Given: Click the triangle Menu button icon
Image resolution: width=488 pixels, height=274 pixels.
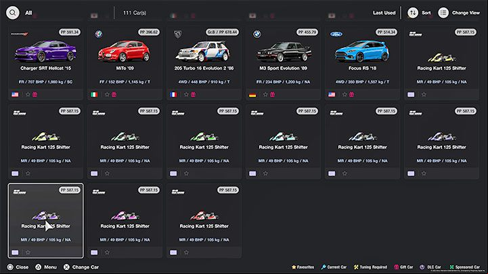Looking at the screenshot, I should pos(39,267).
